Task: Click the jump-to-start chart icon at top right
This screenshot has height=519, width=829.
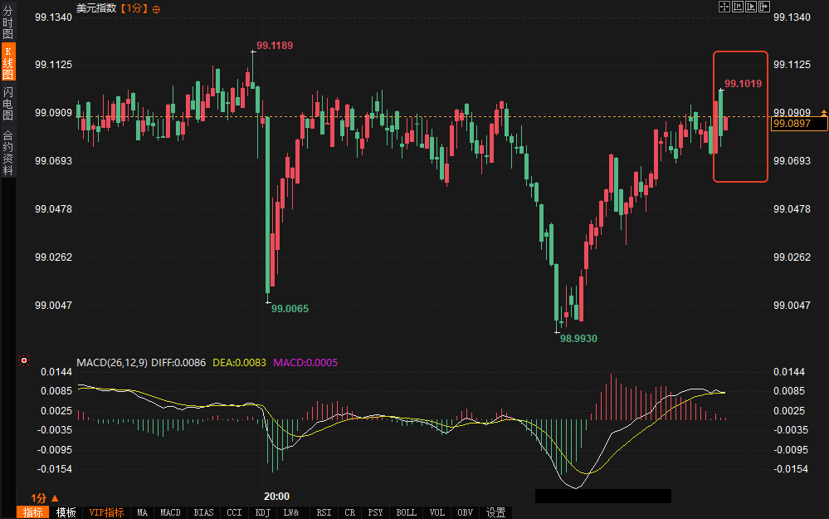Action: (738, 7)
